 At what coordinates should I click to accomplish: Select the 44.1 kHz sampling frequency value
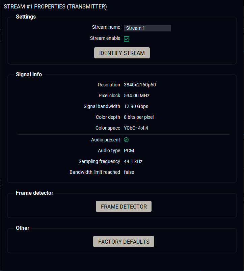[133, 161]
